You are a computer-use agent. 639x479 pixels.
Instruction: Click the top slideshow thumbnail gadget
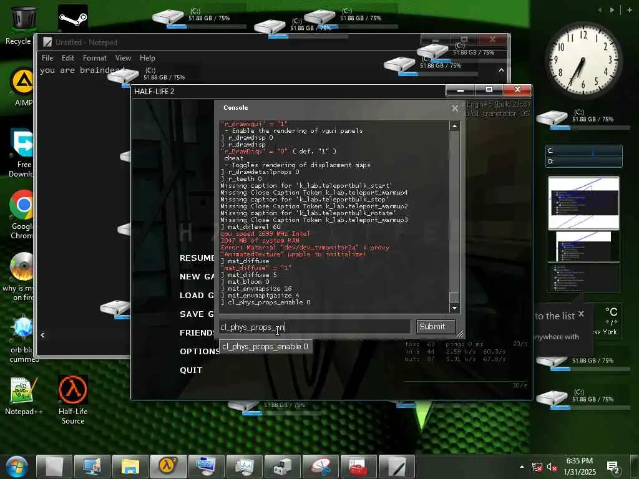pos(583,203)
